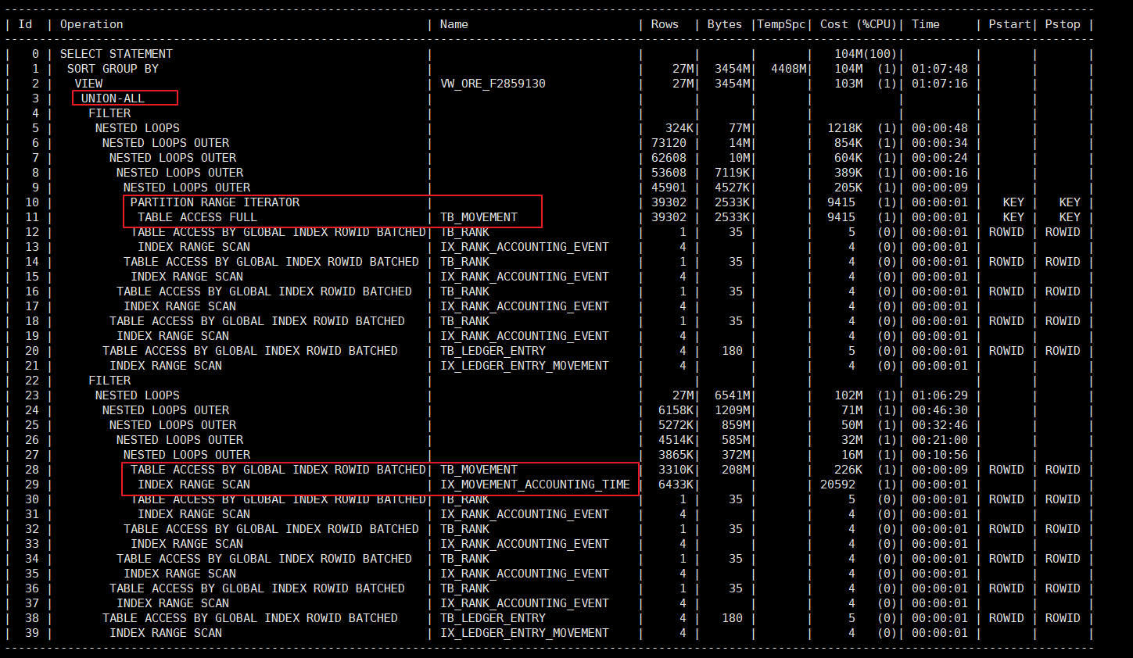Click the cost value 1218K
1133x658 pixels.
(x=845, y=128)
